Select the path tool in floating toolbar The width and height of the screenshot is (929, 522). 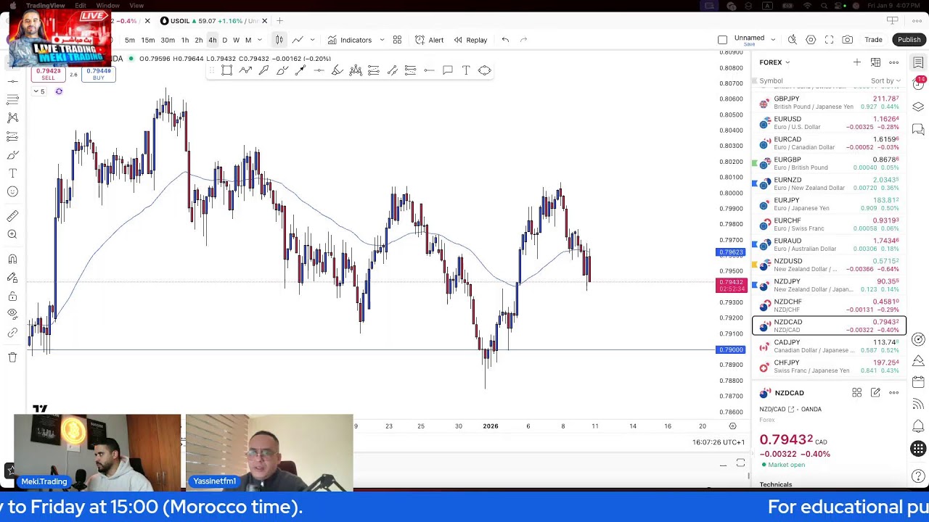245,70
